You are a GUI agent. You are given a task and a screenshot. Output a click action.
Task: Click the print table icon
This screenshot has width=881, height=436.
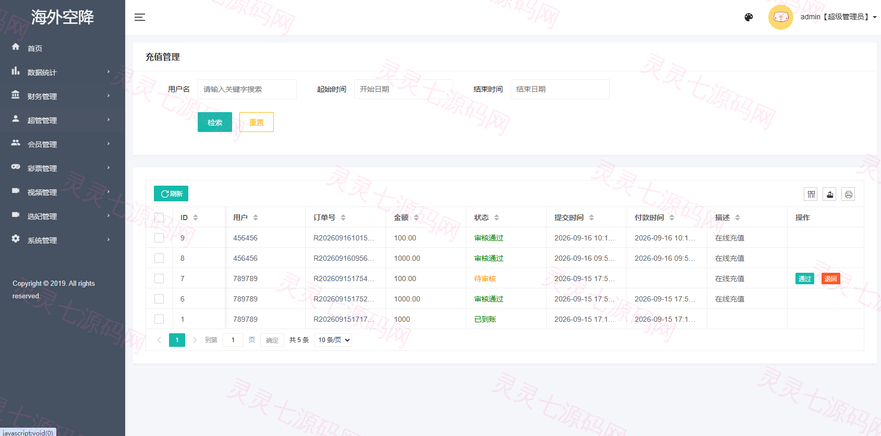coord(848,195)
